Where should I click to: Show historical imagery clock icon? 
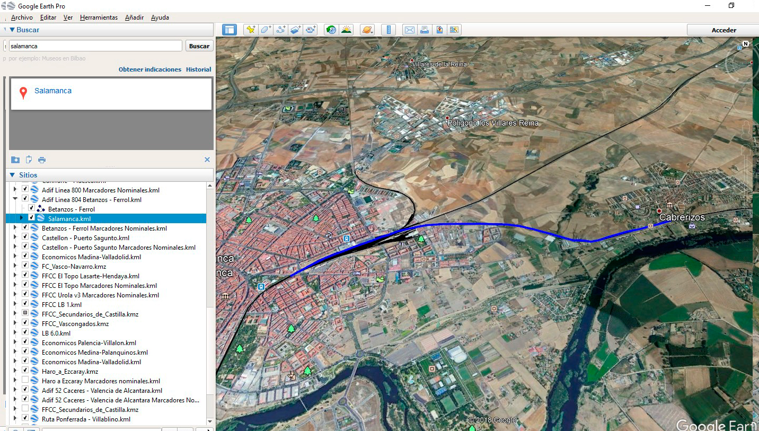[x=331, y=30]
